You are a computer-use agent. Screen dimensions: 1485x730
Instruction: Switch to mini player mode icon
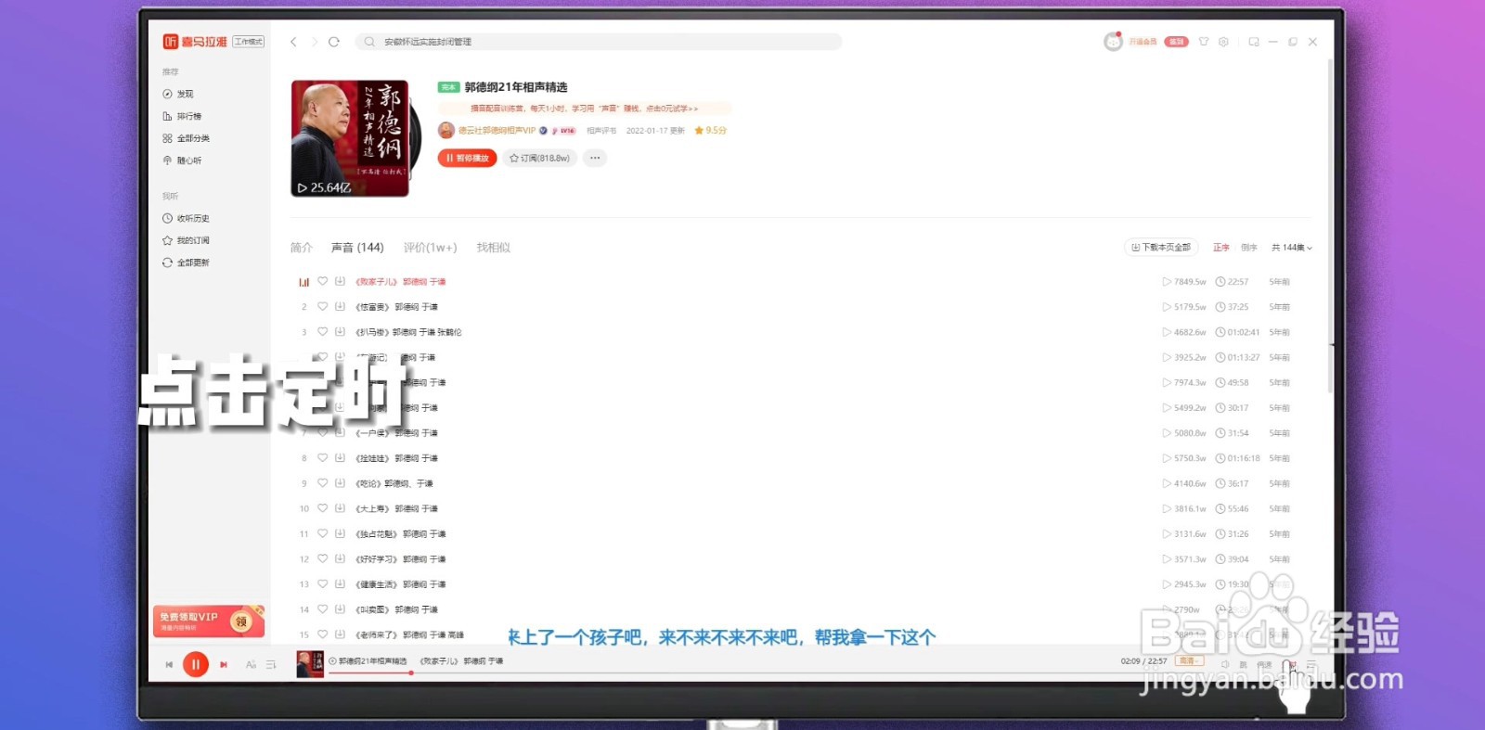[x=1254, y=42]
